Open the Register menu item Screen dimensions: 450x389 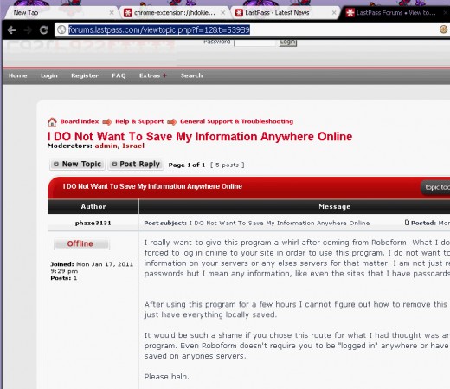[85, 75]
